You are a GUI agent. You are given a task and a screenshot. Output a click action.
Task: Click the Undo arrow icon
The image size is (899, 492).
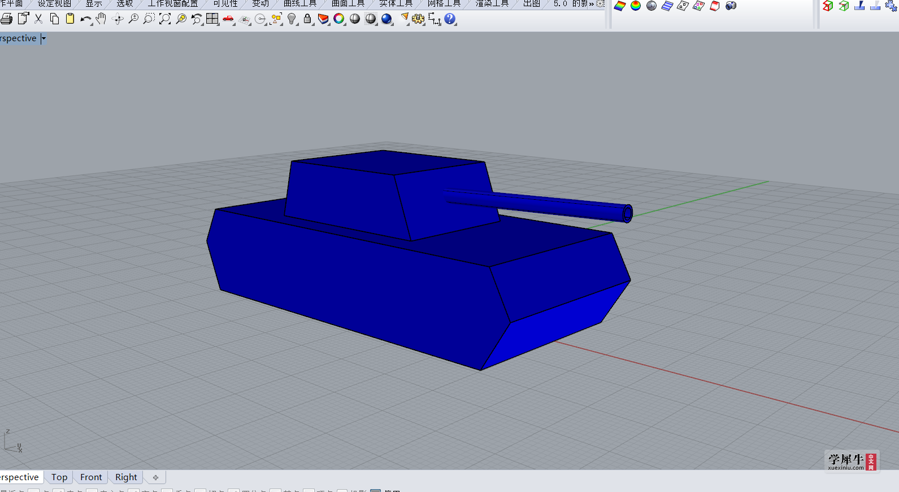tap(86, 19)
